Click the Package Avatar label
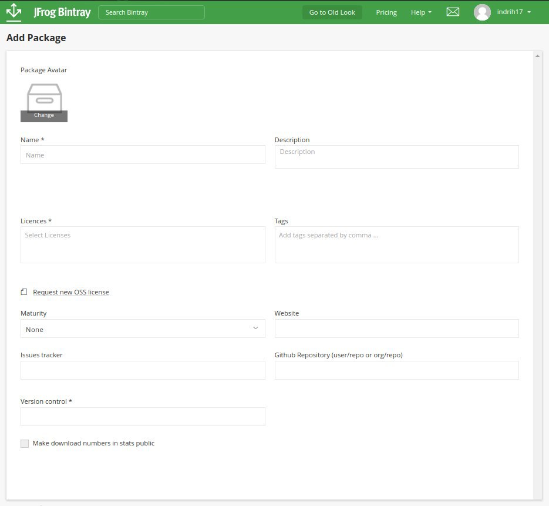Viewport: 549px width, 506px height. pos(44,70)
